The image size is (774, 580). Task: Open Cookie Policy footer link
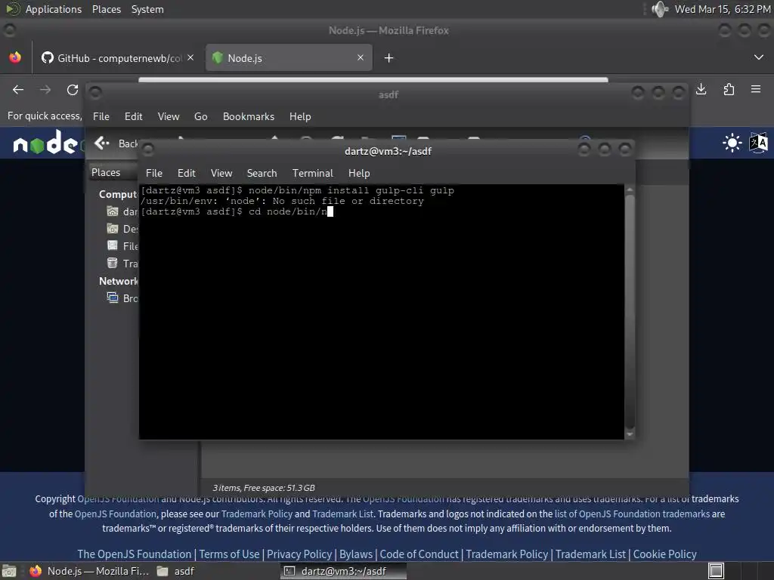tap(665, 554)
